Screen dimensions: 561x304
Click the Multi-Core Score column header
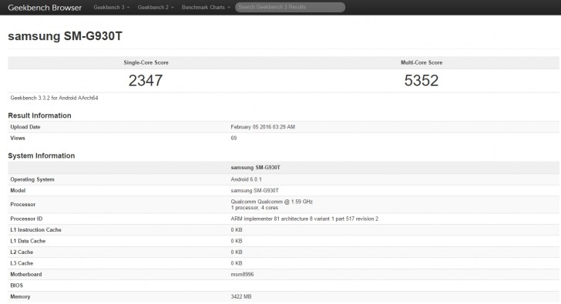point(422,62)
